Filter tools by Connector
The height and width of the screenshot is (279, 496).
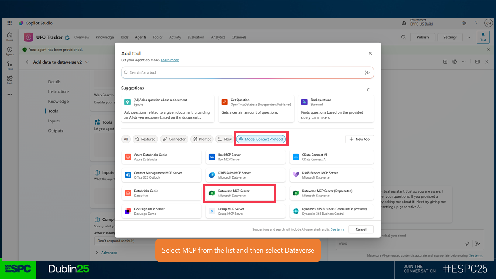click(174, 139)
